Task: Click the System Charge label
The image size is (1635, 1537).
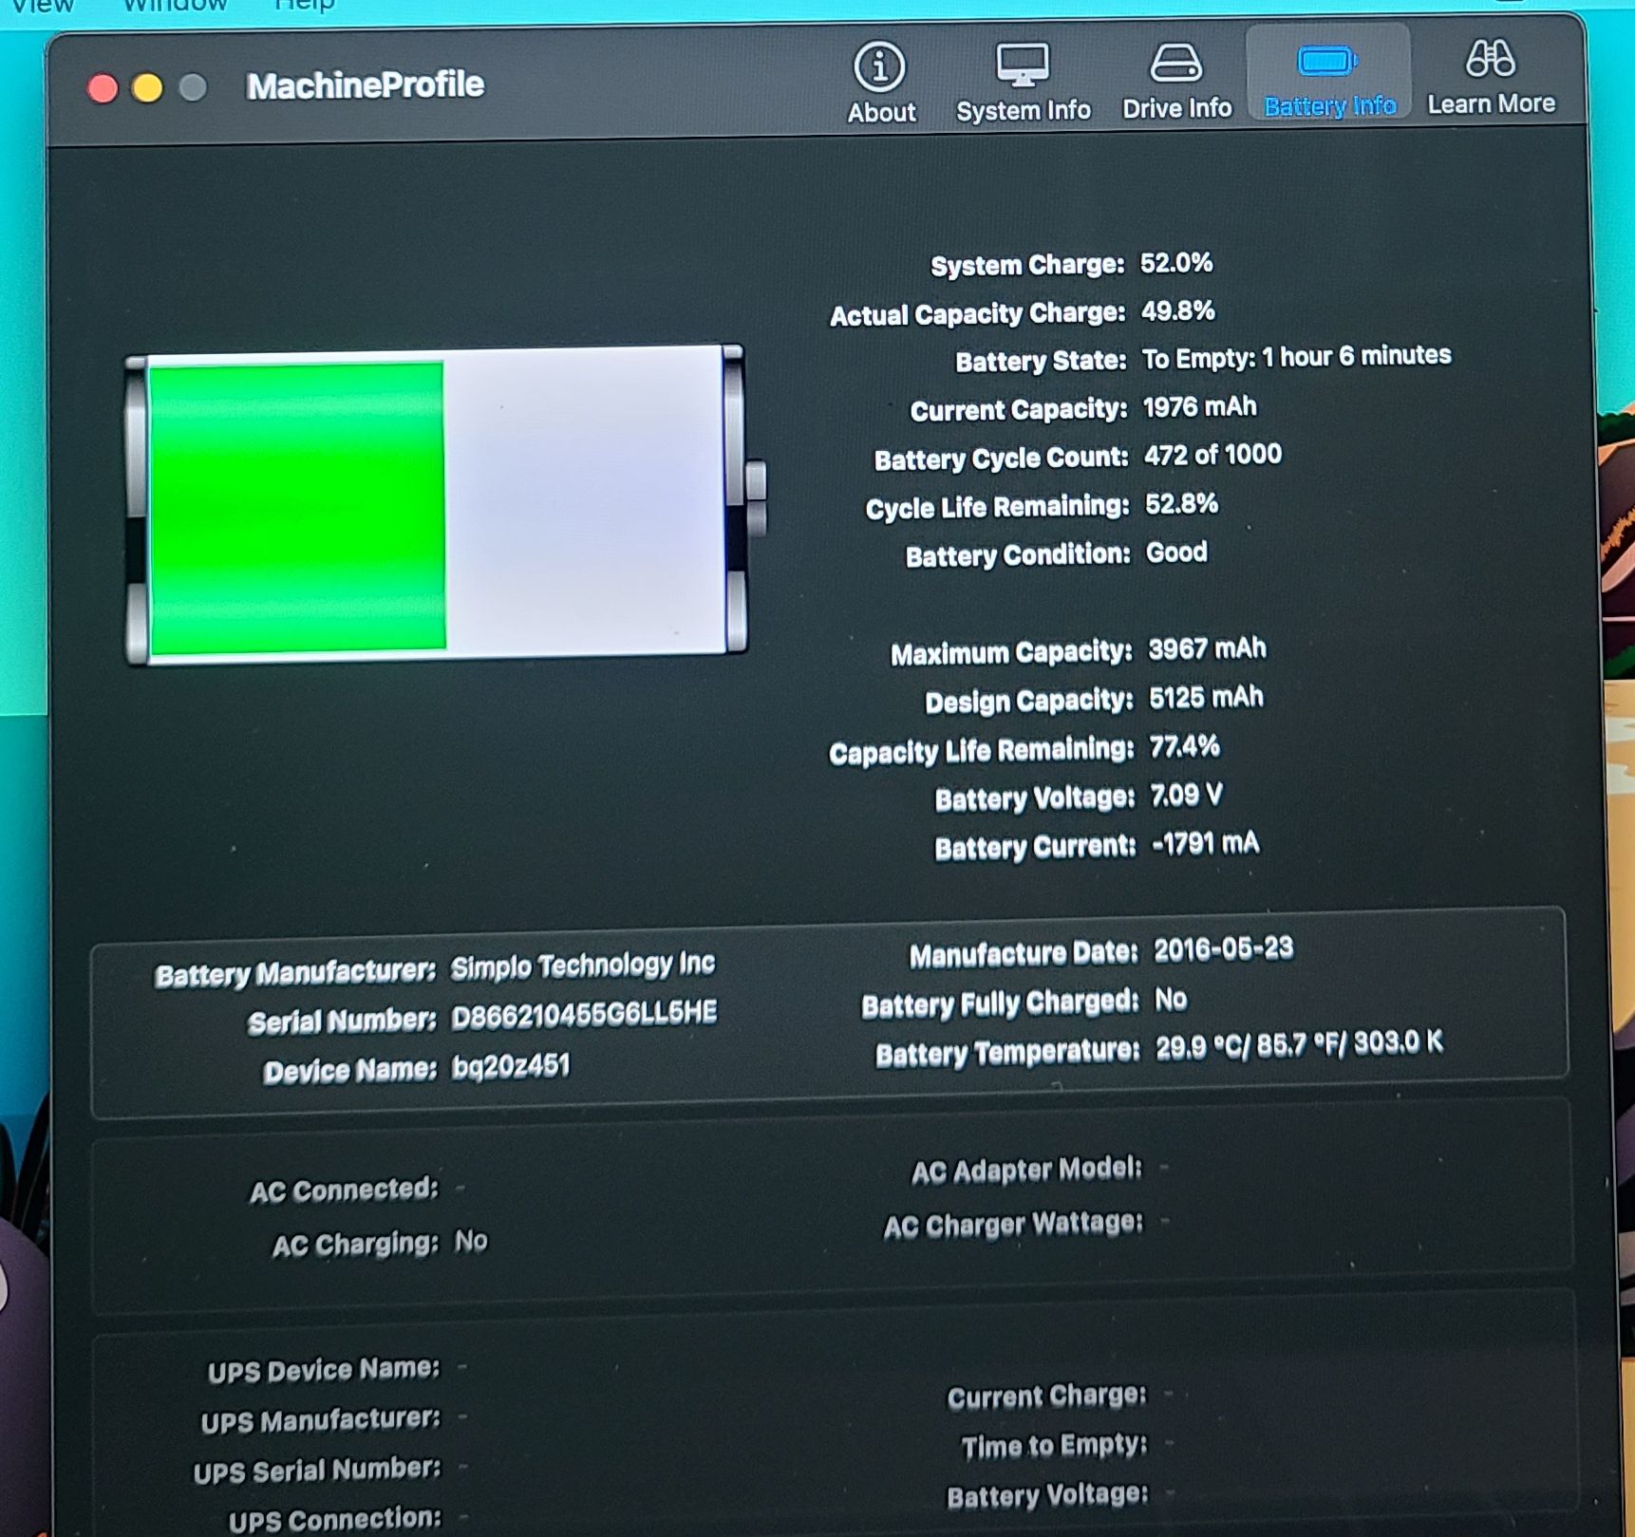Action: [1027, 265]
